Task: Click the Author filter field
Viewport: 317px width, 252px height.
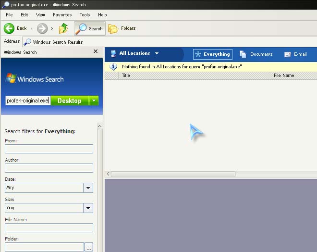Action: point(49,168)
